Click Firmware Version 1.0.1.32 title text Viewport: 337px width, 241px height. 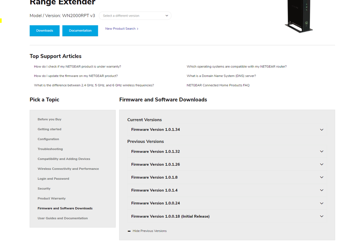click(156, 152)
